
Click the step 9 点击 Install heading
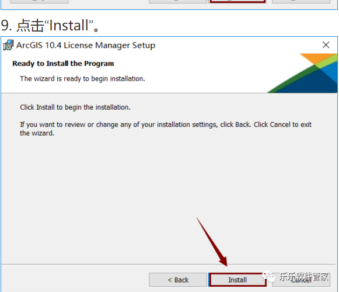tap(50, 26)
